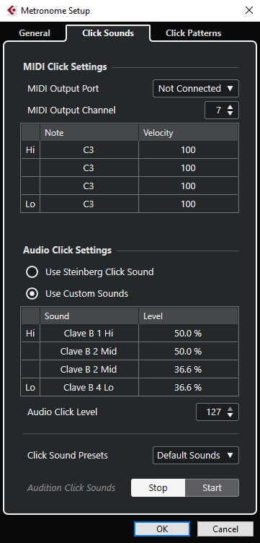This screenshot has width=260, height=543.
Task: Select the Clave B 1 Hi sound cell
Action: [x=89, y=334]
